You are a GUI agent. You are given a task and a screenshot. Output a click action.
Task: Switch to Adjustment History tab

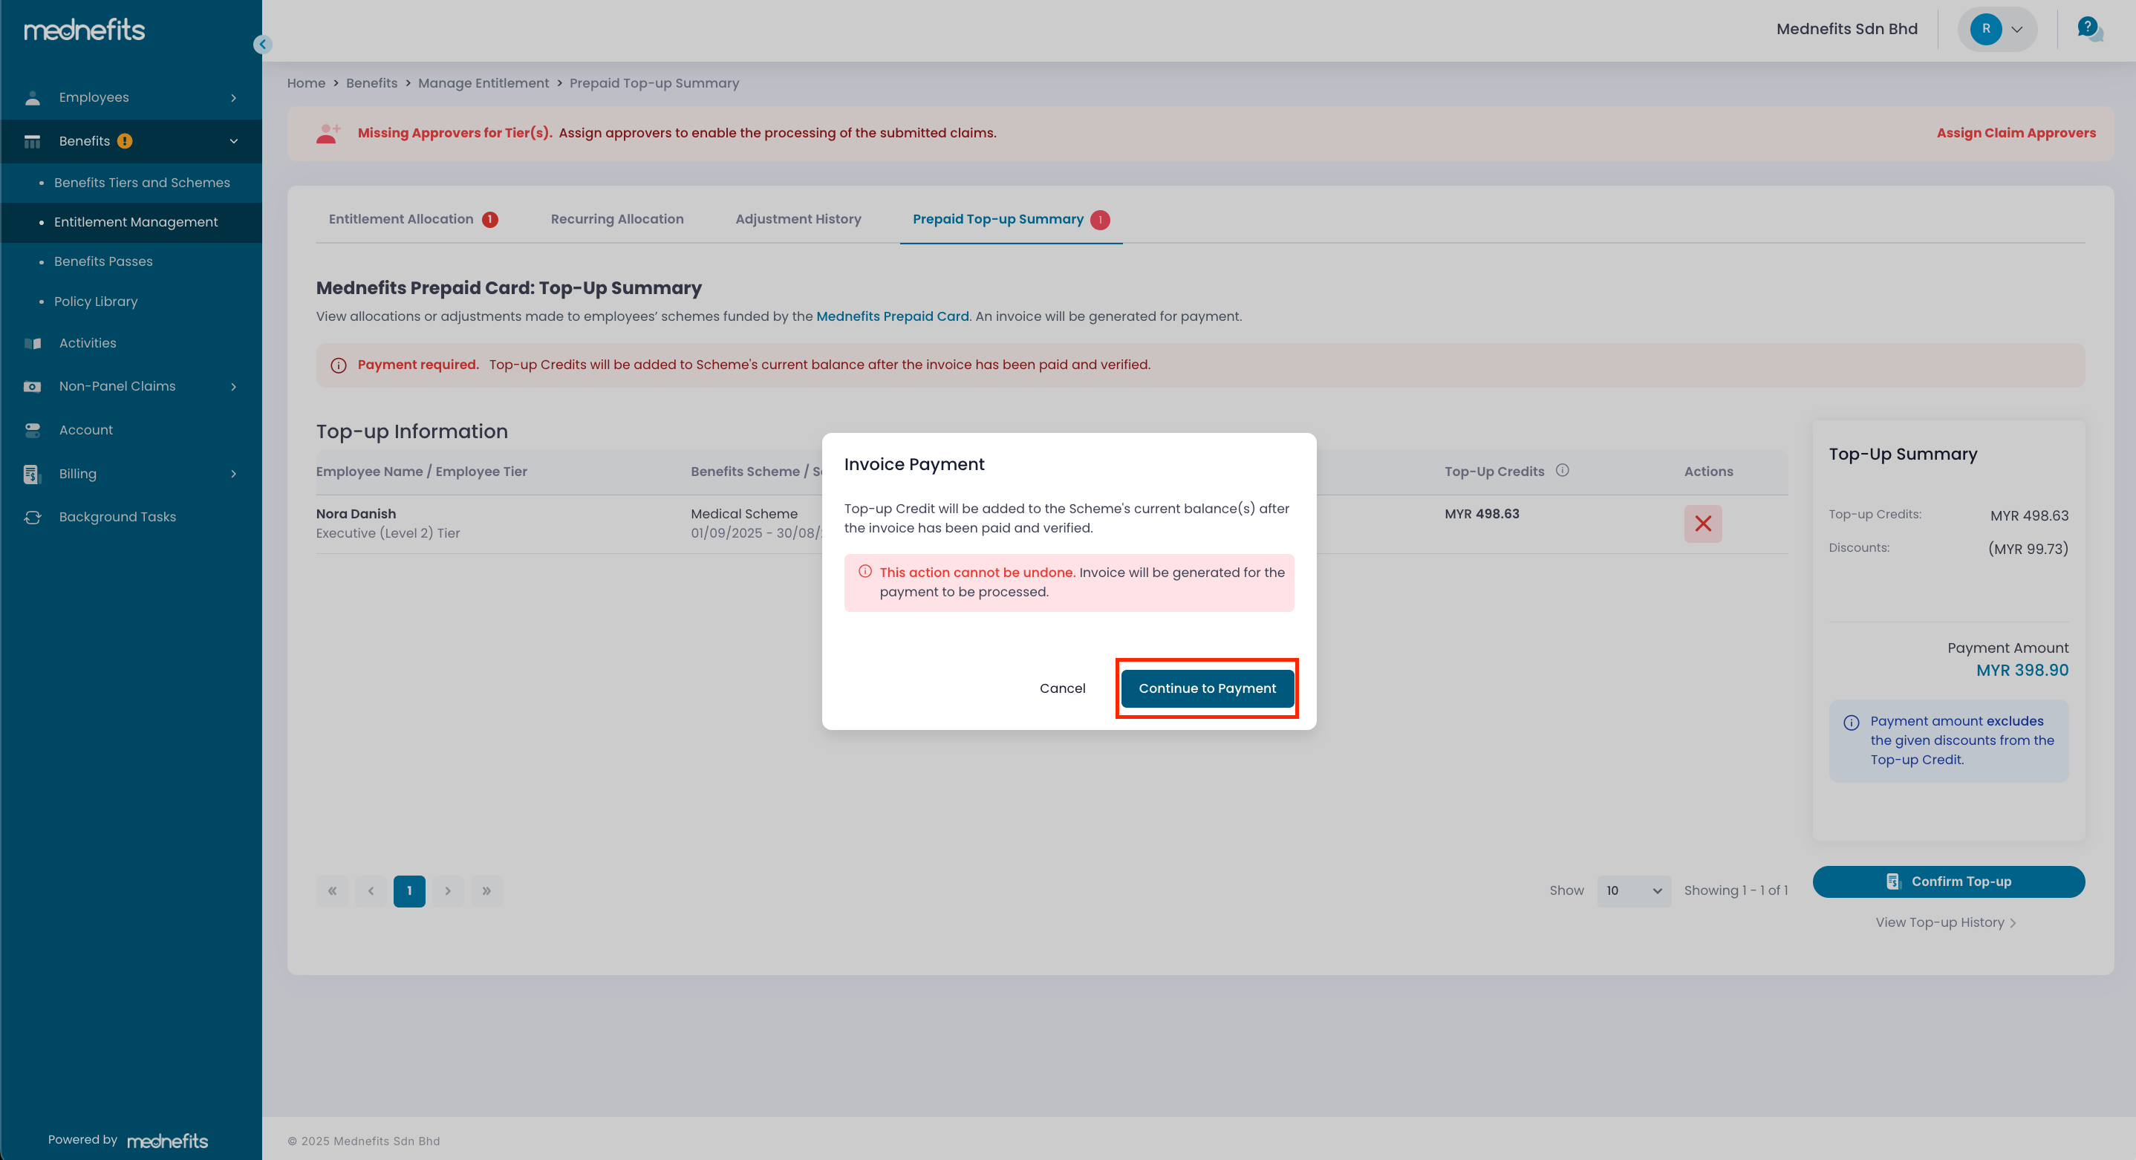(x=798, y=219)
